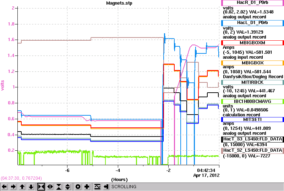The image size is (284, 191).
Task: Click the circle auto-scale icon
Action: coord(78,187)
